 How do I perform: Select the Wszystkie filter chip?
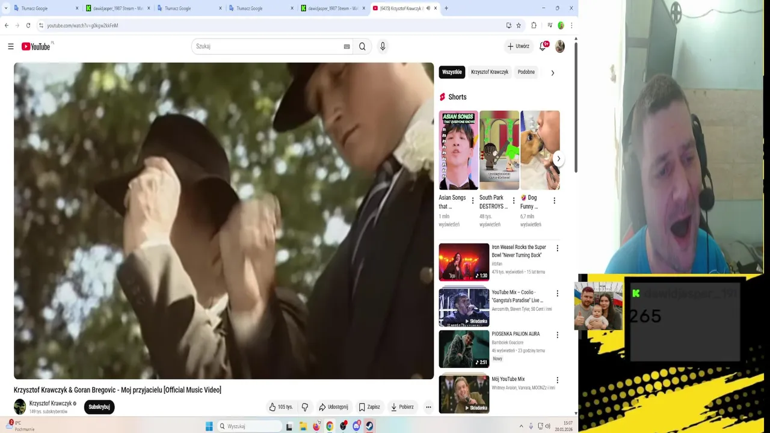[452, 72]
